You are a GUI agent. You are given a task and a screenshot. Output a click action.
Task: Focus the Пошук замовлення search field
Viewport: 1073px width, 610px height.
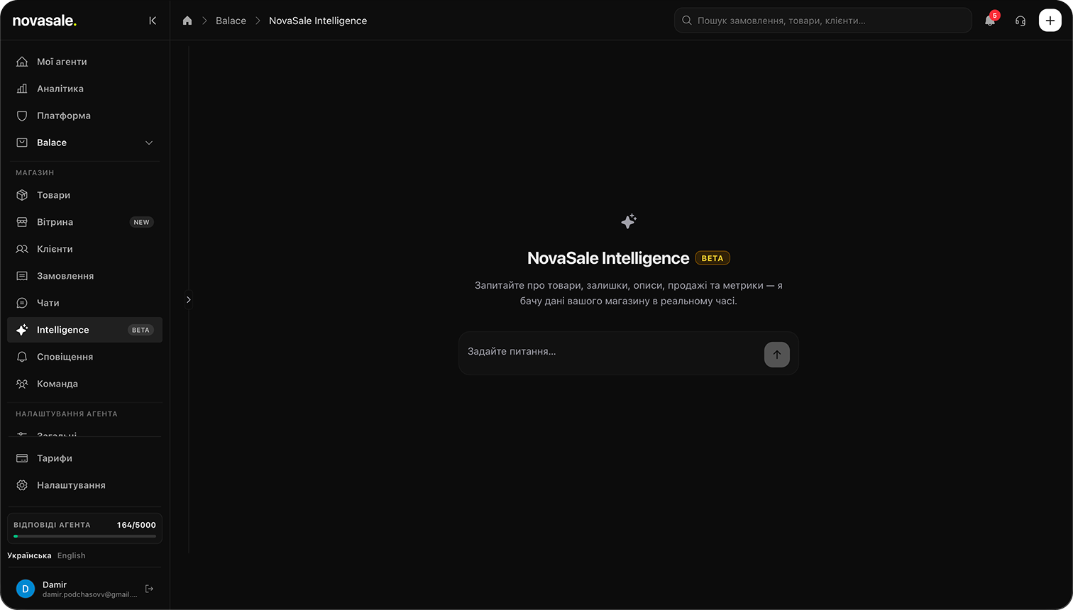[823, 21]
